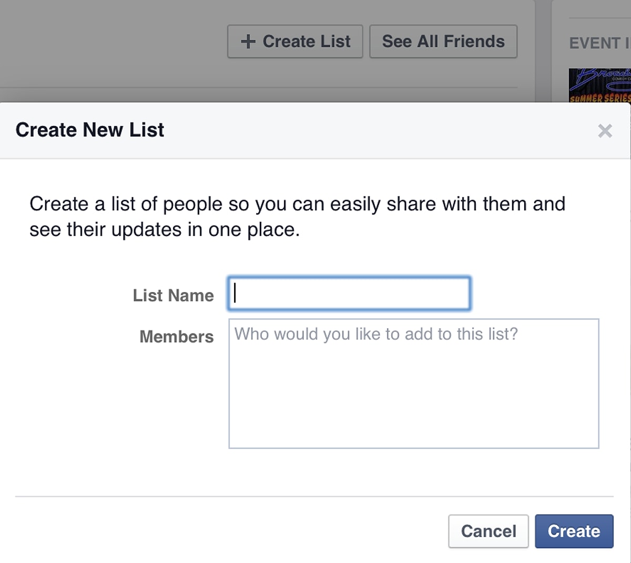Click the plus icon on Create List
The width and height of the screenshot is (631, 563).
point(248,41)
